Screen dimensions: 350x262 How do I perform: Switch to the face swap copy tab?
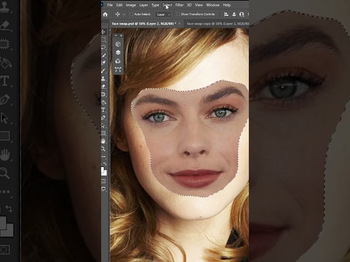tap(217, 23)
